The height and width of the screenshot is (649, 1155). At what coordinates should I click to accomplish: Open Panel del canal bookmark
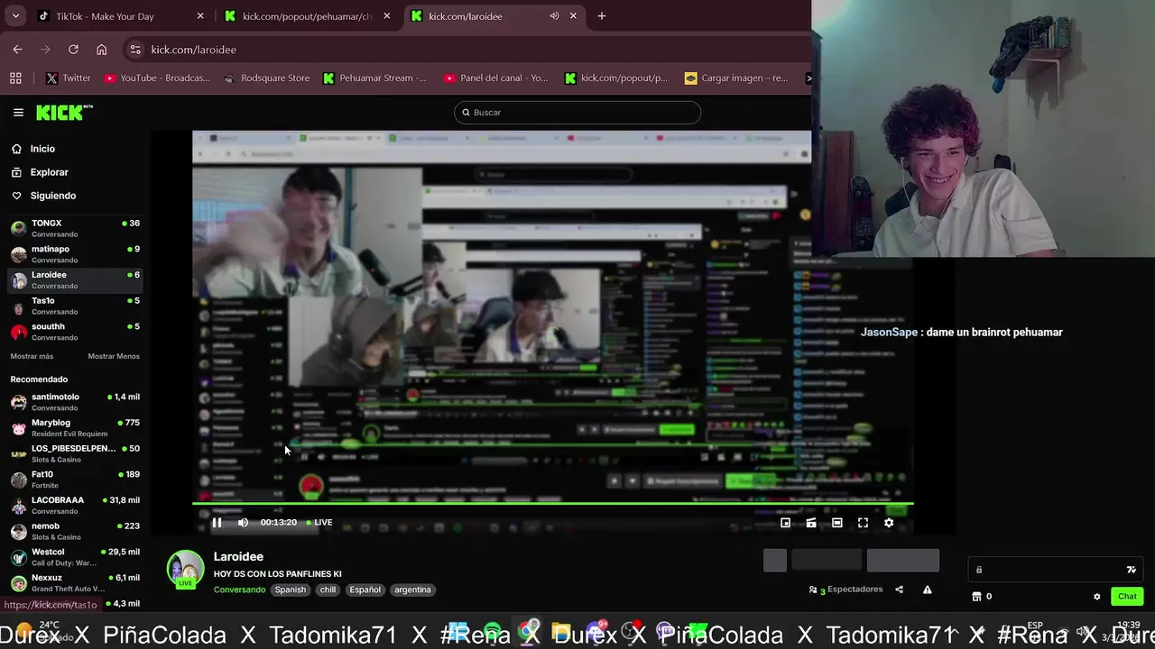(496, 78)
